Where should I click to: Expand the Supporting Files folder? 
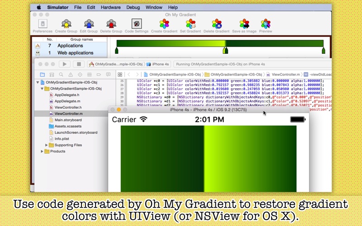pyautogui.click(x=47, y=145)
